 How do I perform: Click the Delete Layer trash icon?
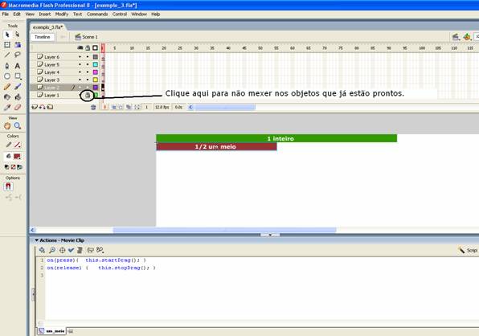point(93,107)
